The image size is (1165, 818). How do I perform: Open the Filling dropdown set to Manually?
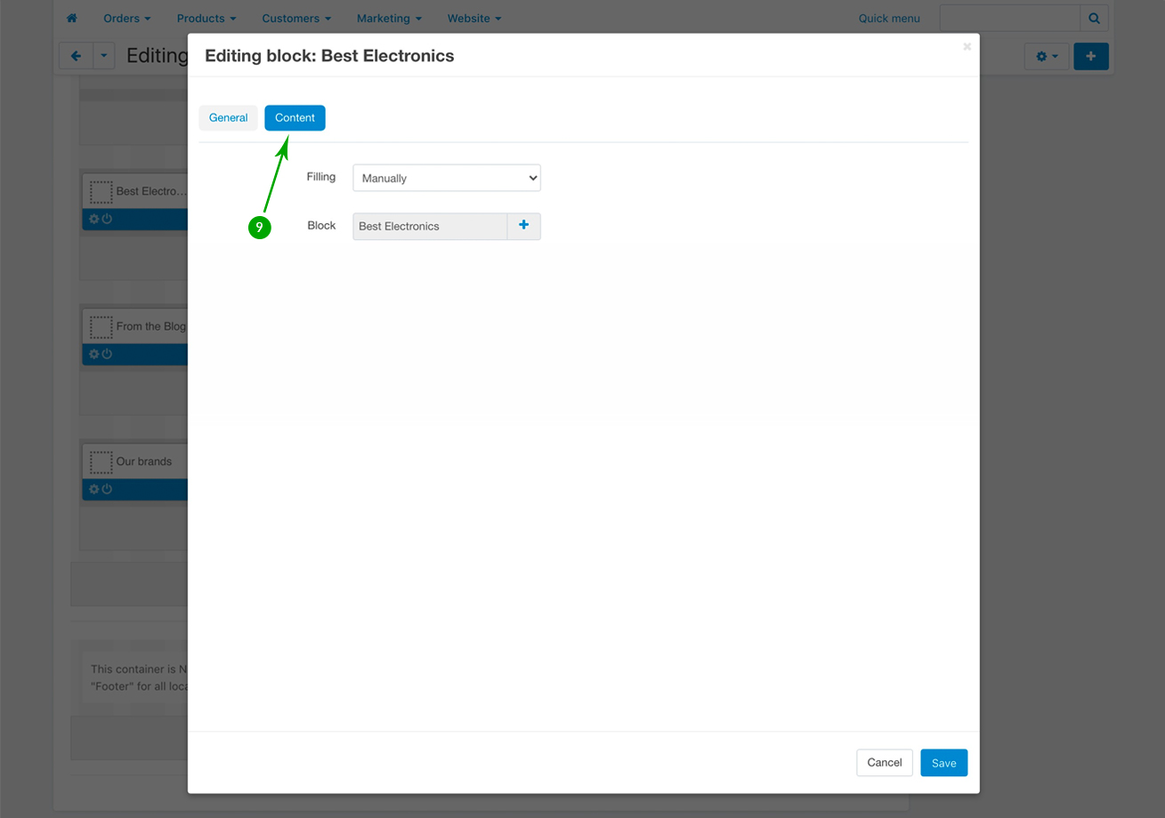[x=447, y=178]
